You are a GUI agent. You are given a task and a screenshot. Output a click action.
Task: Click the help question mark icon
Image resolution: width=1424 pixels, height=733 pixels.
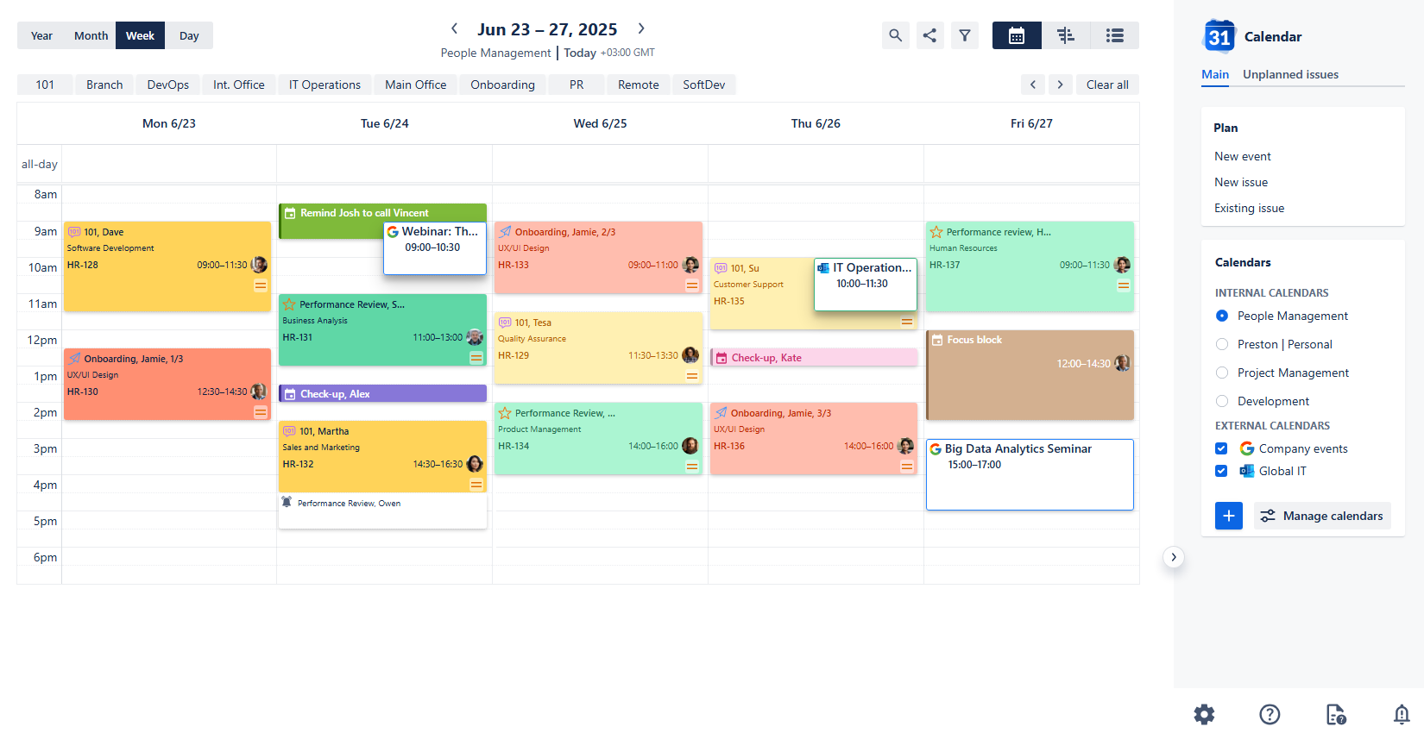(1270, 714)
